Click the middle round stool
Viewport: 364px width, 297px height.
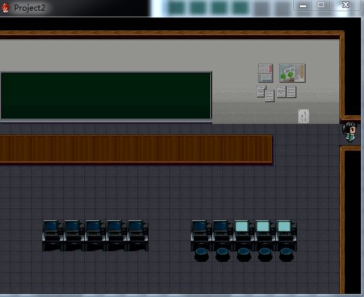coord(244,255)
